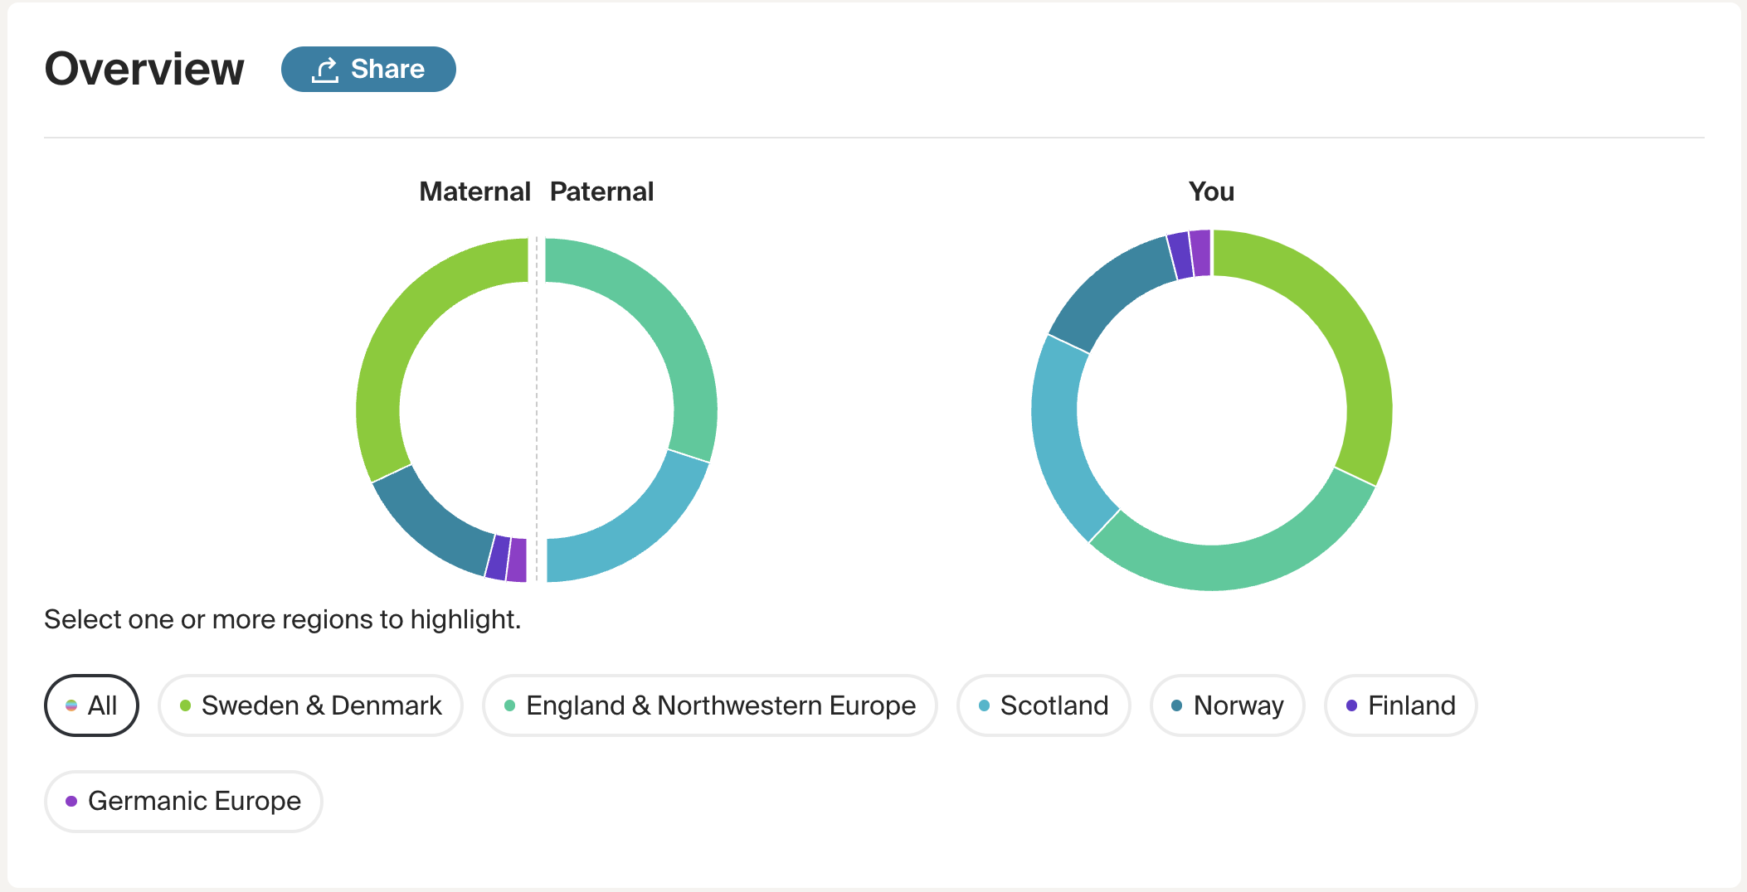Image resolution: width=1747 pixels, height=892 pixels.
Task: Click the Paternal chart label
Action: pyautogui.click(x=601, y=191)
